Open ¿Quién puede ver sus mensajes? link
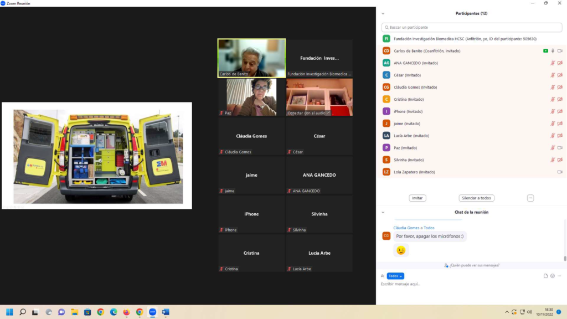The width and height of the screenshot is (567, 319). pos(472,265)
